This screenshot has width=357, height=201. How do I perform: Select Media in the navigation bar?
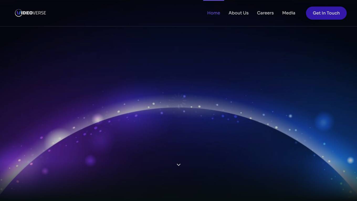pyautogui.click(x=289, y=13)
